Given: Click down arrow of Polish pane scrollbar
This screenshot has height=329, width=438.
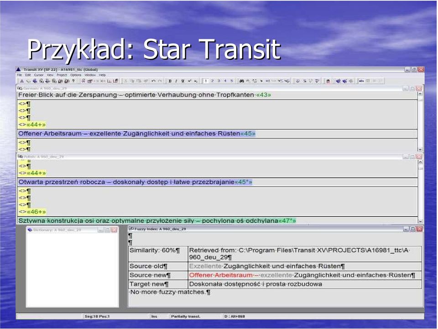Looking at the screenshot, I should point(420,221).
